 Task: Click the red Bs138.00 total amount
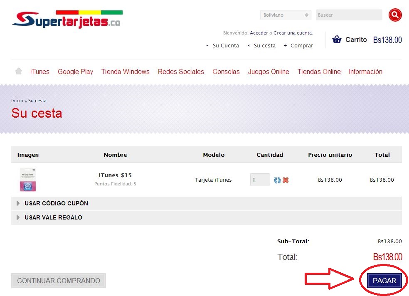[387, 257]
